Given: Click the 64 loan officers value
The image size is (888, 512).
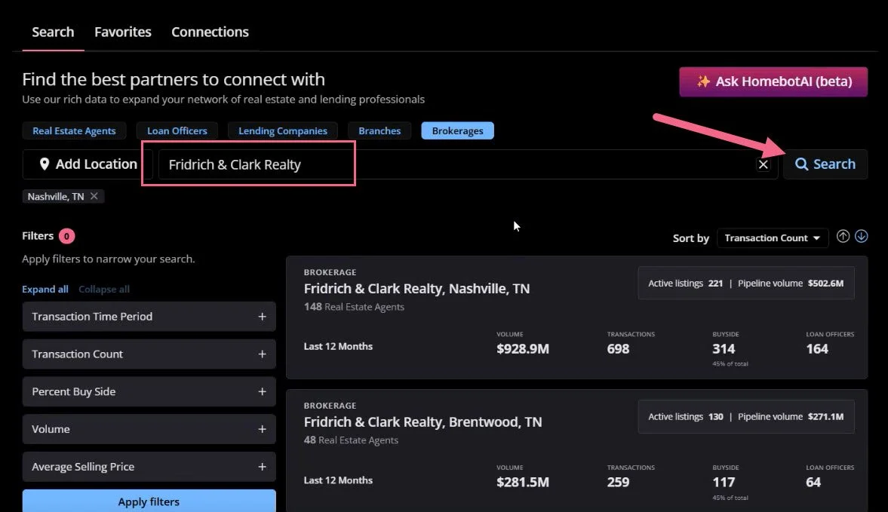Looking at the screenshot, I should point(813,482).
